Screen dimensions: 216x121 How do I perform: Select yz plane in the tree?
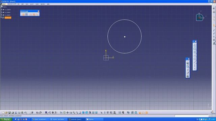(7, 12)
